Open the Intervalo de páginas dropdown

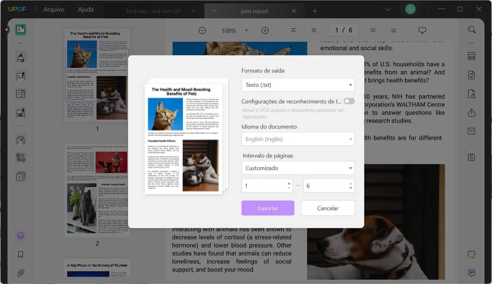tap(298, 168)
